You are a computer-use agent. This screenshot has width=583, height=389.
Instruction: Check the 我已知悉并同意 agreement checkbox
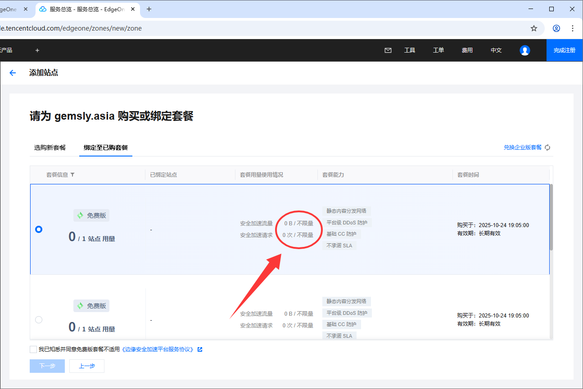[33, 349]
